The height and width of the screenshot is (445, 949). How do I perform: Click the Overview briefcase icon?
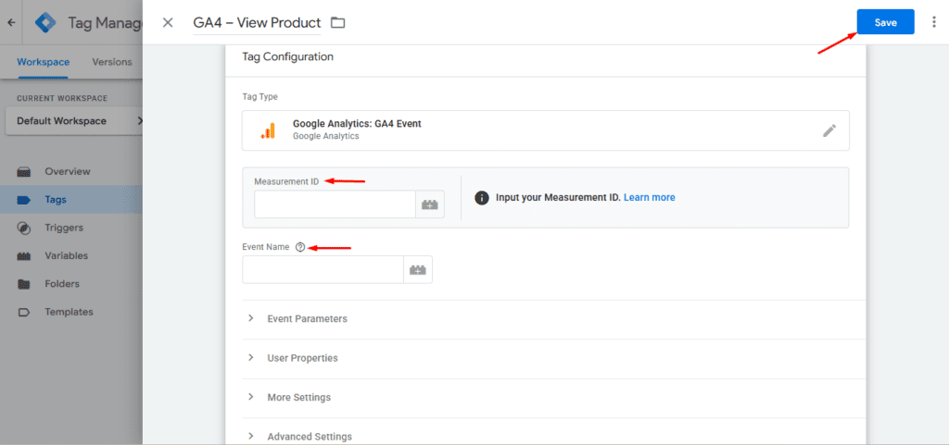coord(23,171)
